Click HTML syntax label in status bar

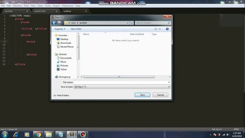[236, 129]
